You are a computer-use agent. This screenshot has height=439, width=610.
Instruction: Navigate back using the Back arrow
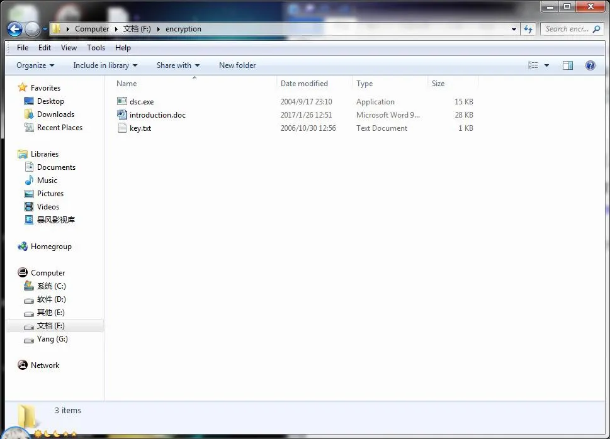(13, 29)
